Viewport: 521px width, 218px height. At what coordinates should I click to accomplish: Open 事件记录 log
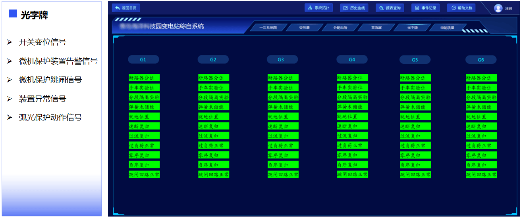pyautogui.click(x=426, y=8)
